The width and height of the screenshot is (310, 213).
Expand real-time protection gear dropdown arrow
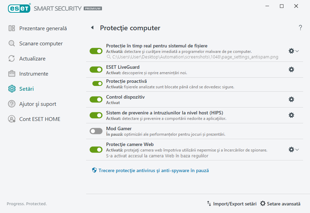click(297, 51)
